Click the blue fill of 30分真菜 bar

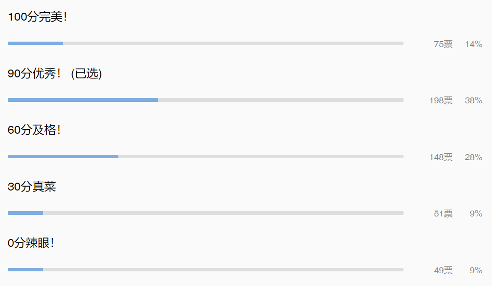click(x=25, y=213)
